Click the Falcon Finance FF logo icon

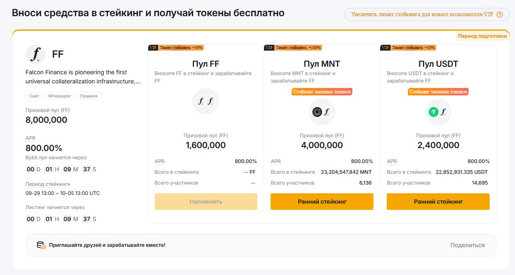click(36, 54)
